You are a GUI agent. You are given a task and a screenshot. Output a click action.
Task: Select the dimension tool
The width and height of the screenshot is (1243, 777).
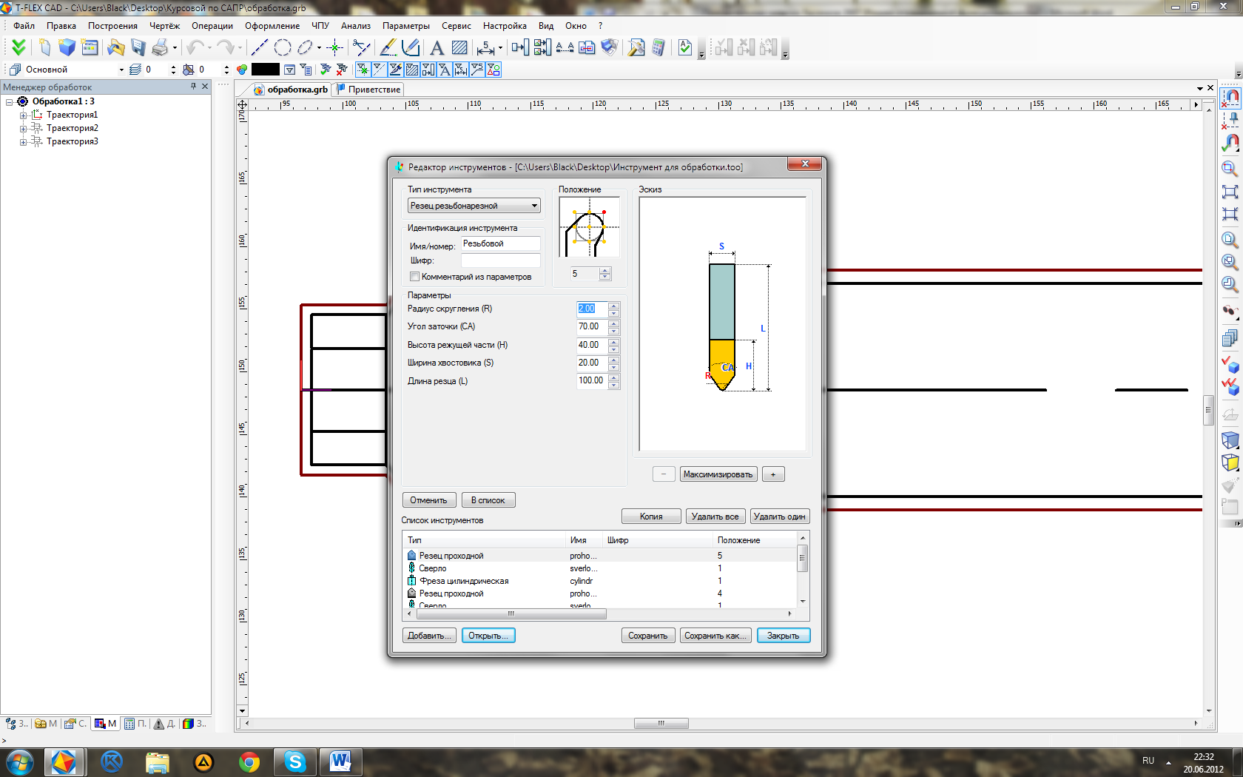point(485,47)
